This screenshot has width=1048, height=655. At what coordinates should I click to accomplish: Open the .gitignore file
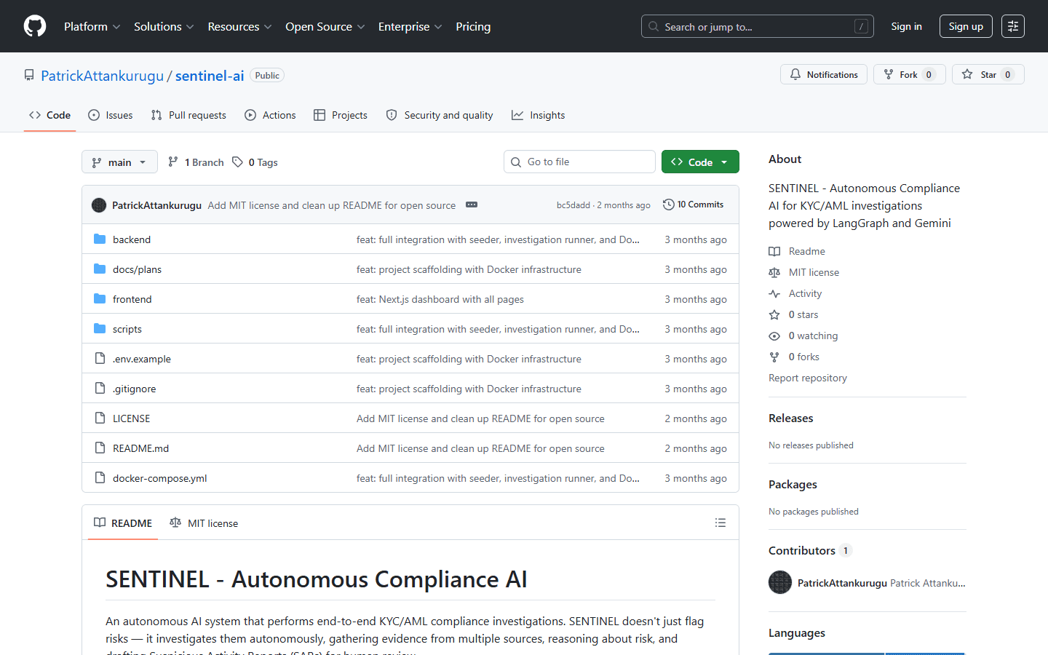click(x=134, y=389)
